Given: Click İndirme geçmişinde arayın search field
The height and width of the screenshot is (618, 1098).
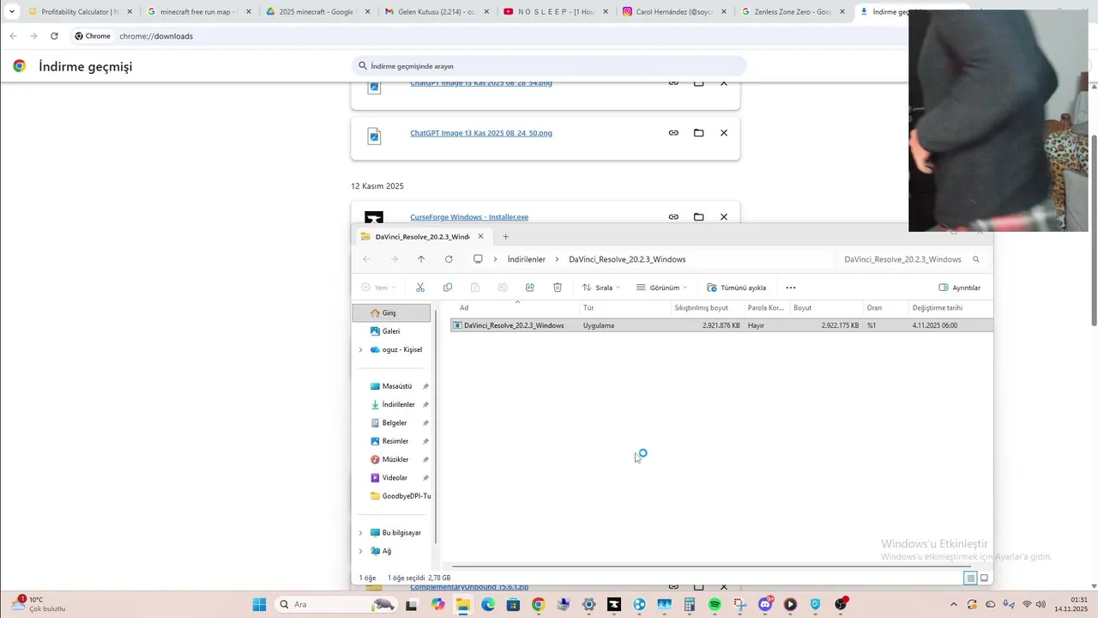Looking at the screenshot, I should point(549,66).
